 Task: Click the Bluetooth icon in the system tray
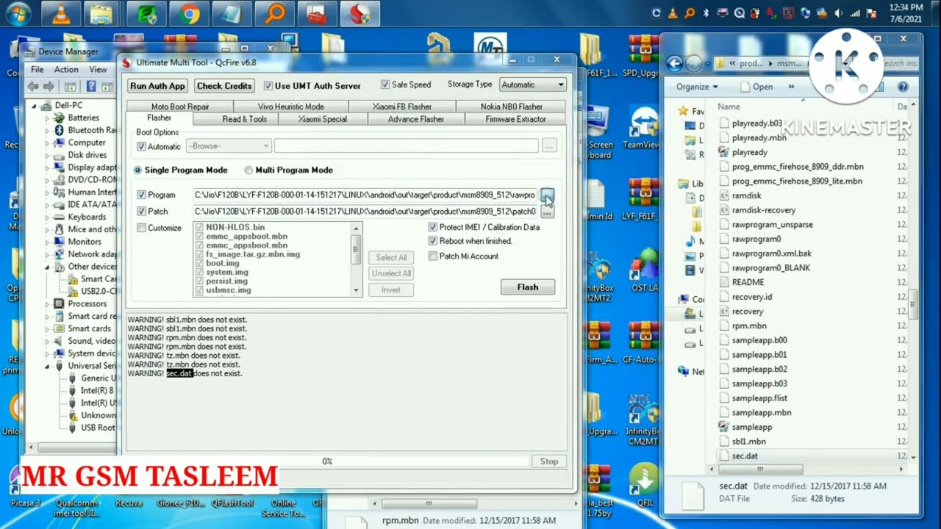point(705,12)
